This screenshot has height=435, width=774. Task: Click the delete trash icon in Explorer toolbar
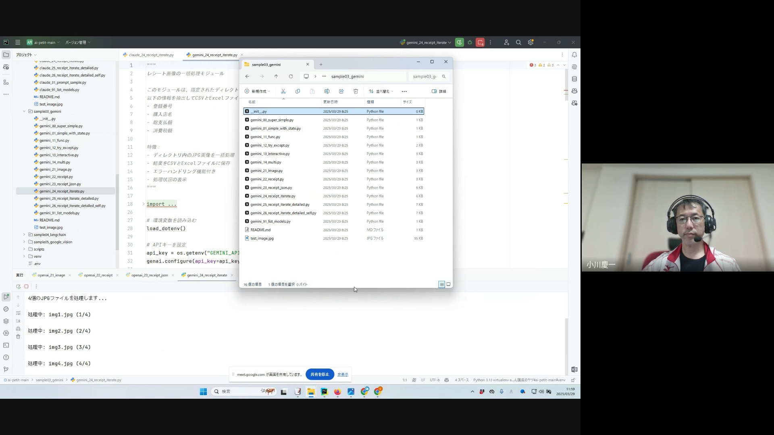tap(356, 91)
